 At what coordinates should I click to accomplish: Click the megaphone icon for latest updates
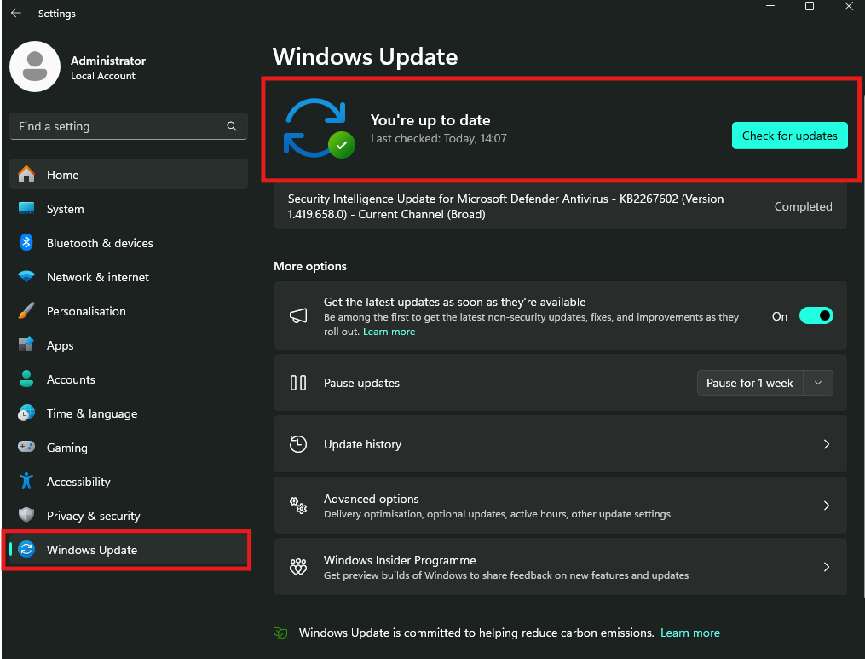(298, 315)
